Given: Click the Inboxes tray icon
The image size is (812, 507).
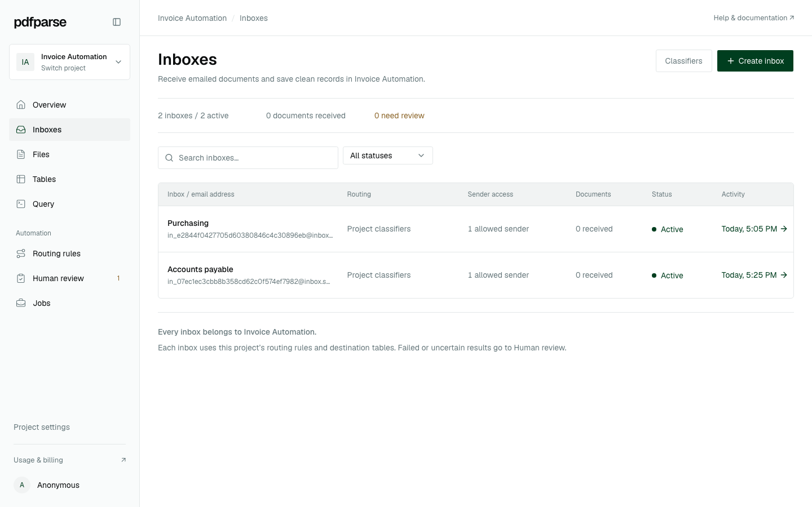Looking at the screenshot, I should (x=21, y=130).
